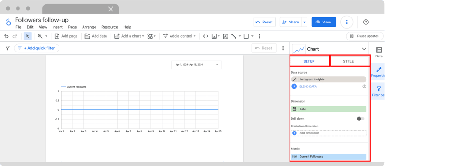Click Add data in the toolbar
The width and height of the screenshot is (455, 166).
(x=96, y=36)
